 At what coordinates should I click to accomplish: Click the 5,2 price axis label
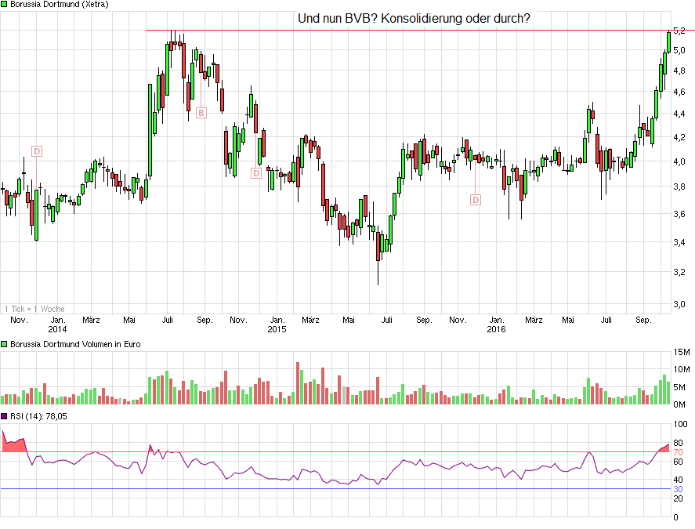tap(679, 31)
